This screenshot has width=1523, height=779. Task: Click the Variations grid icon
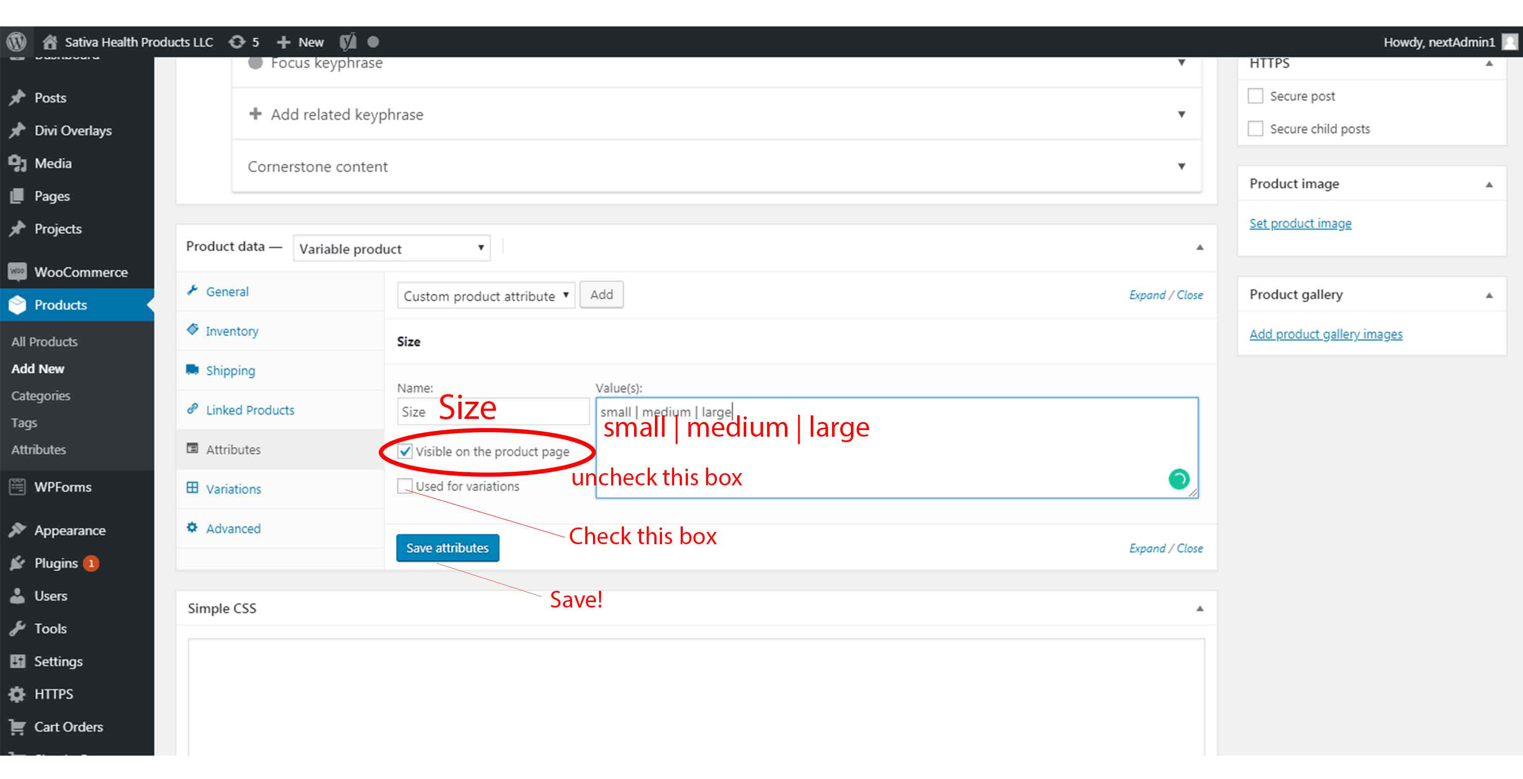192,487
